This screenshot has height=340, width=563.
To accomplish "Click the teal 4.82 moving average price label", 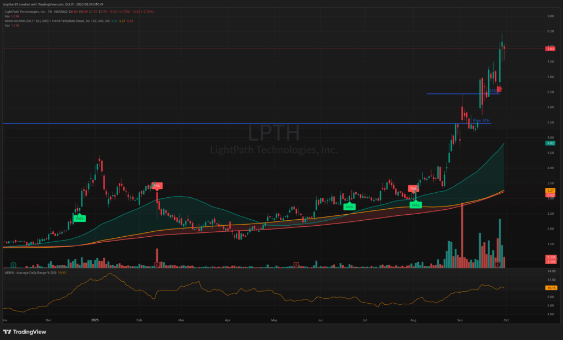I will click(x=550, y=143).
